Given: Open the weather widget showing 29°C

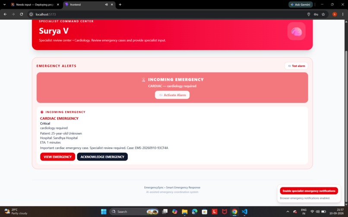Looking at the screenshot, I should (x=16, y=211).
